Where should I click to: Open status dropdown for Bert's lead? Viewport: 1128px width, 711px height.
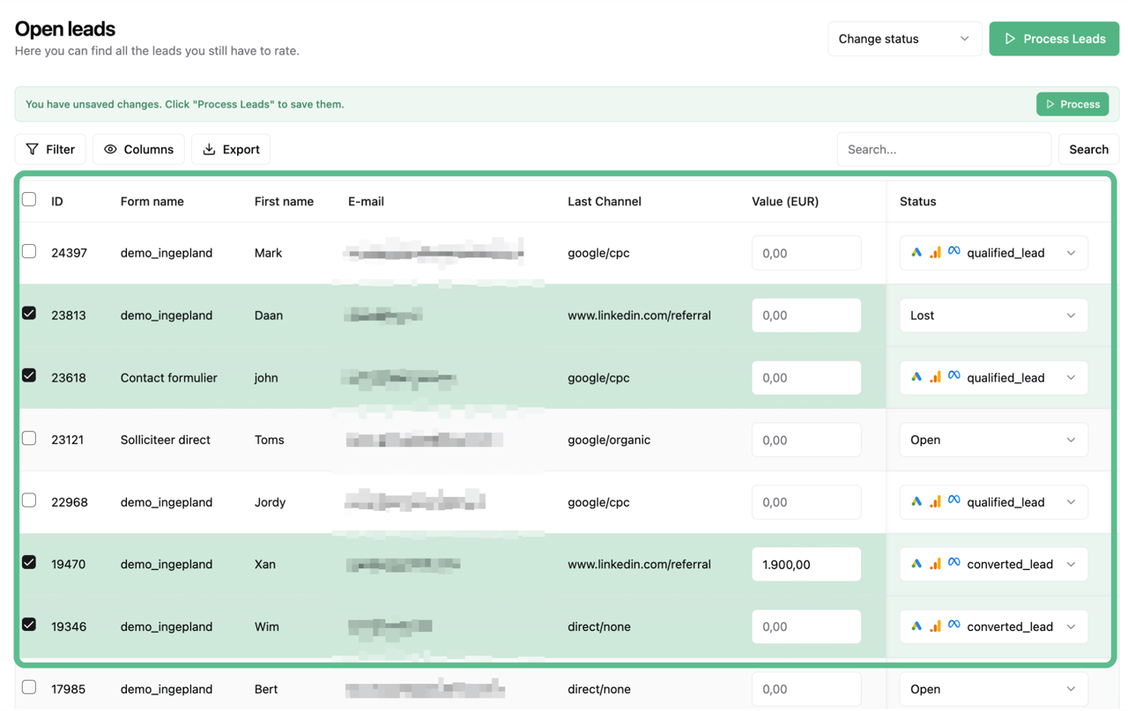click(x=993, y=689)
